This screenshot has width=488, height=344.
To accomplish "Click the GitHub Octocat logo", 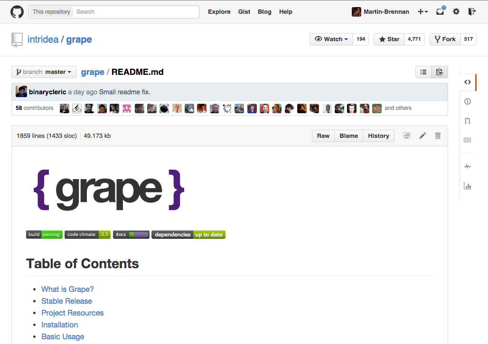I will (x=17, y=12).
